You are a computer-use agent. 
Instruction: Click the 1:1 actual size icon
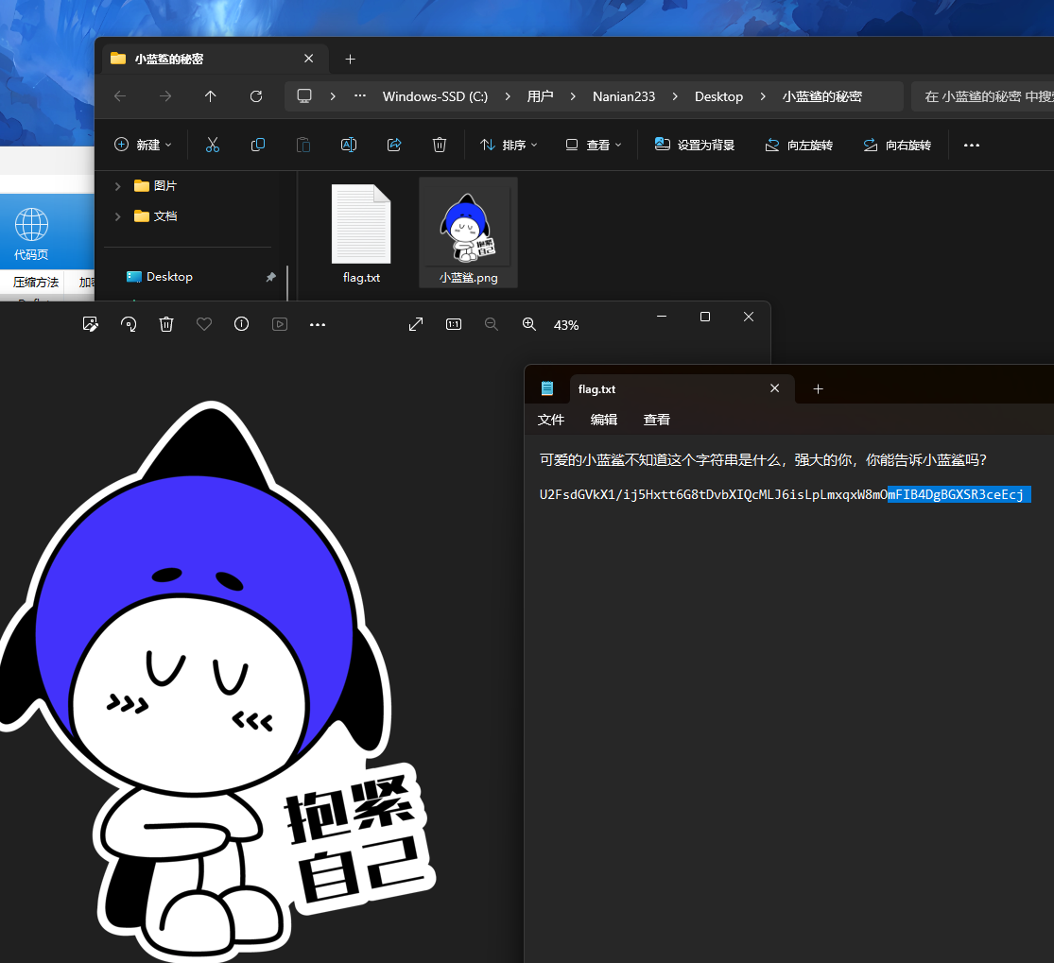[454, 324]
